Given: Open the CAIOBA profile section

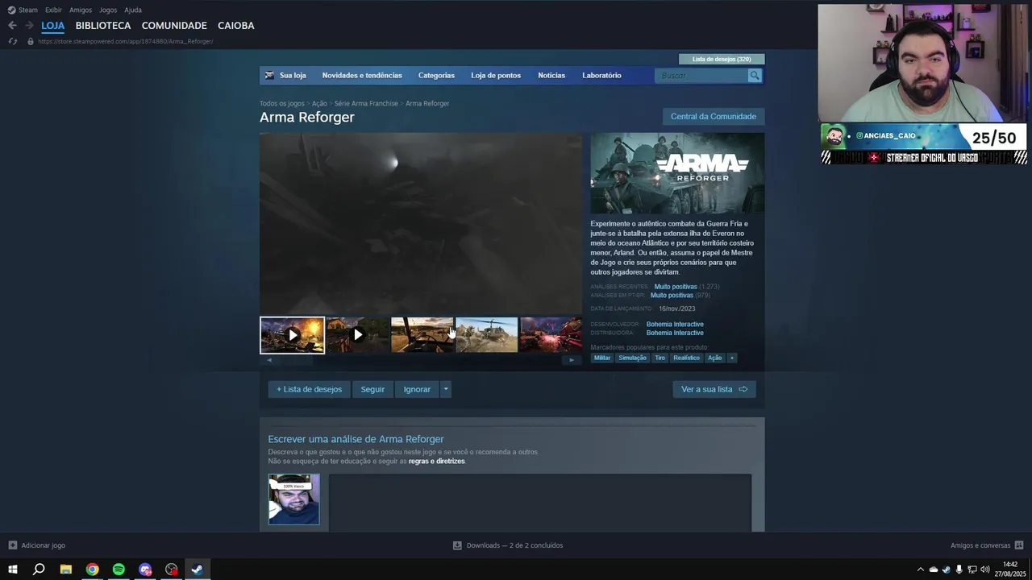Looking at the screenshot, I should pos(235,26).
